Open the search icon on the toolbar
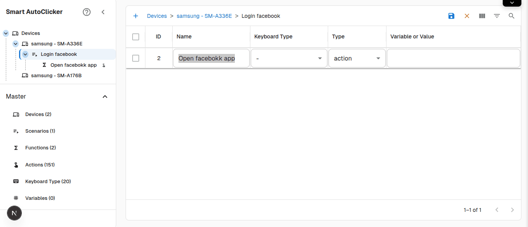The image size is (528, 227). 511,16
